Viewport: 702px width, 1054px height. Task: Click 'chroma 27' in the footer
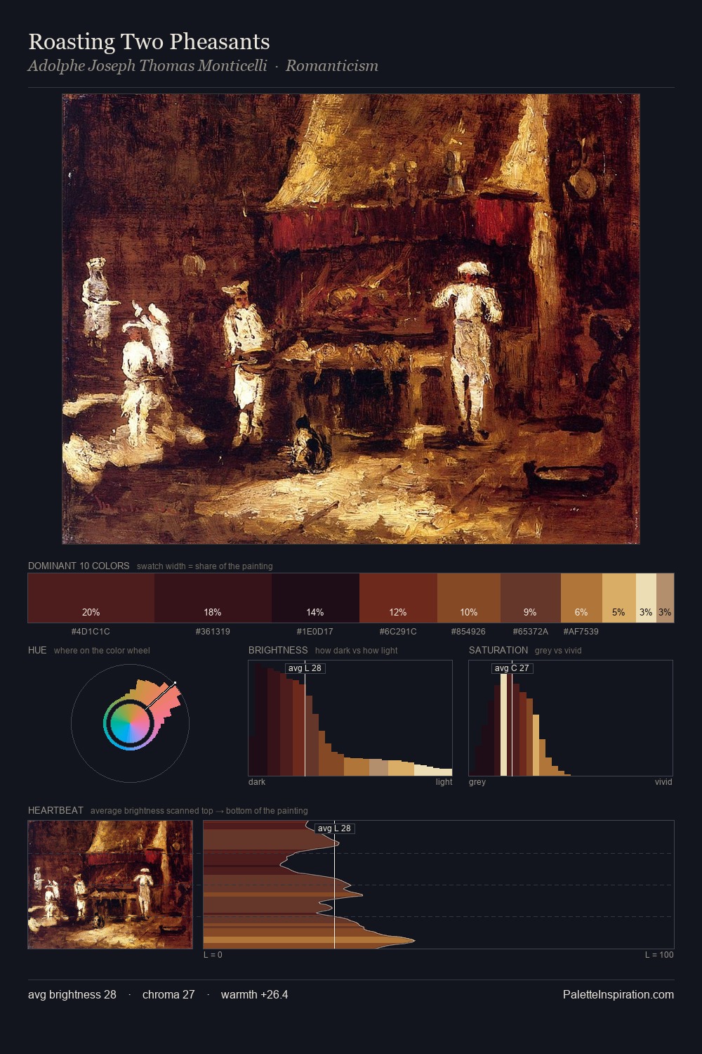168,994
